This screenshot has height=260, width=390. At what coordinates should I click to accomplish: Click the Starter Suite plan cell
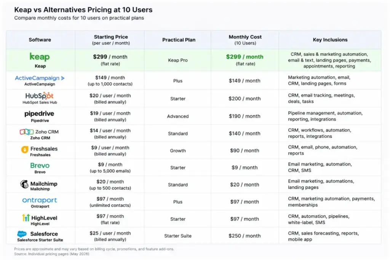(x=178, y=236)
